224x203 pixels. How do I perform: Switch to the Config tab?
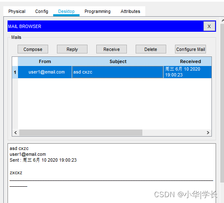click(x=41, y=11)
